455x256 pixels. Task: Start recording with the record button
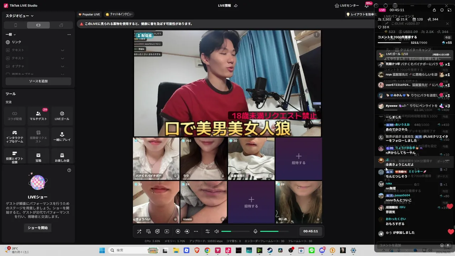(178, 231)
